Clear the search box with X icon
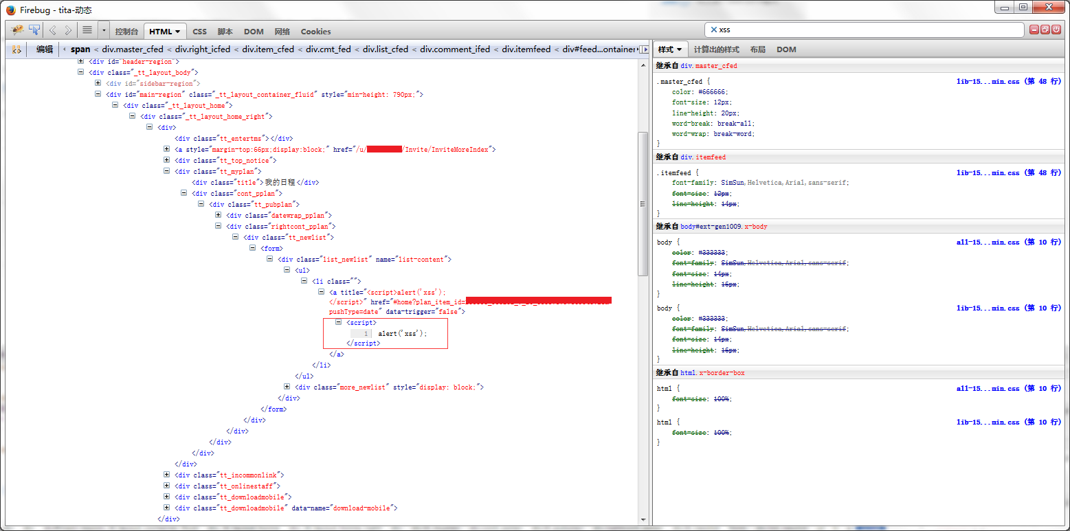 coord(713,30)
